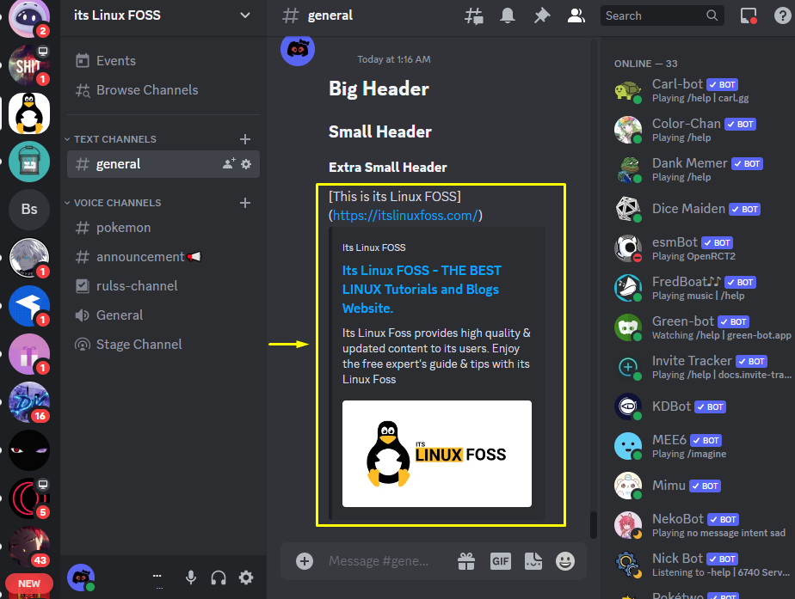Open MEE6 member profile
Viewport: 795px width, 599px height.
[x=699, y=445]
